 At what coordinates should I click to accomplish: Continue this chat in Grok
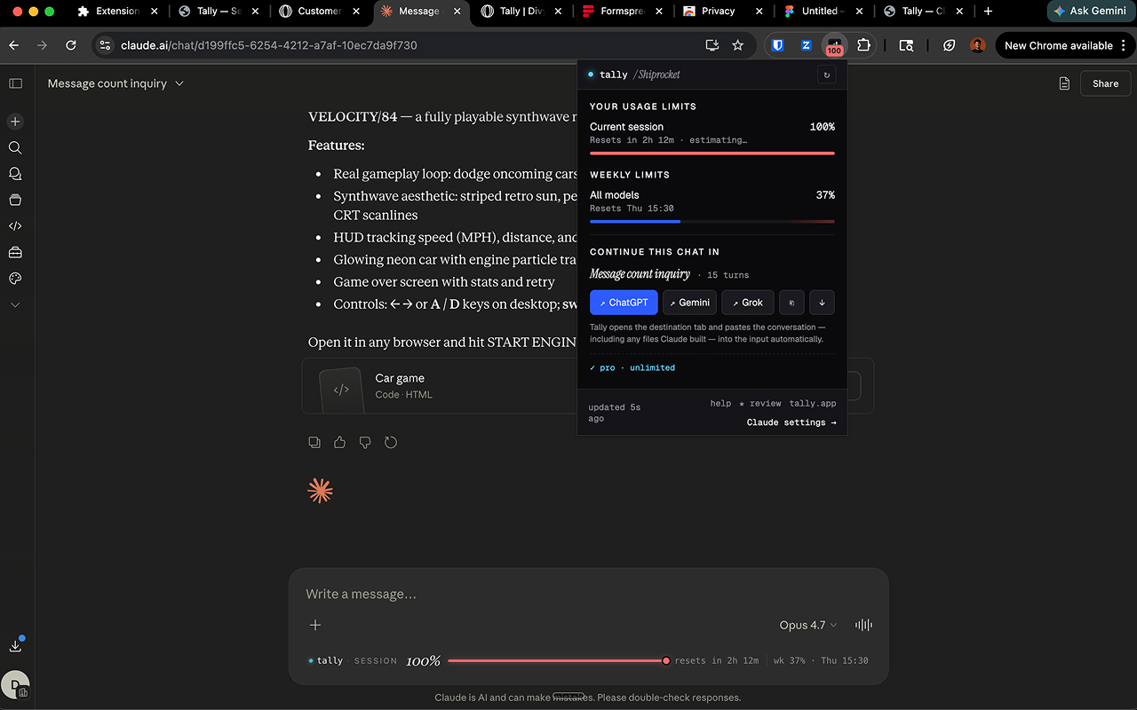pos(748,303)
